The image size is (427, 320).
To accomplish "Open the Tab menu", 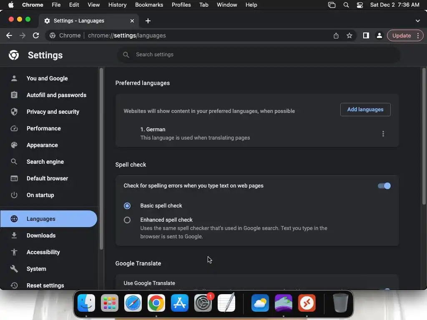I will tap(203, 5).
